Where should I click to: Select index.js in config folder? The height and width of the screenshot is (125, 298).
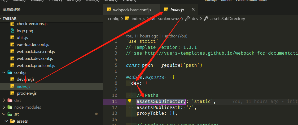coord(23,86)
